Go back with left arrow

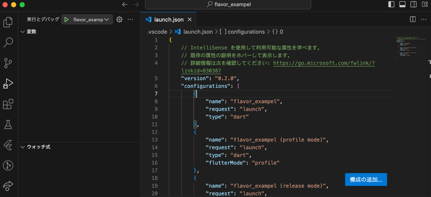(x=125, y=4)
